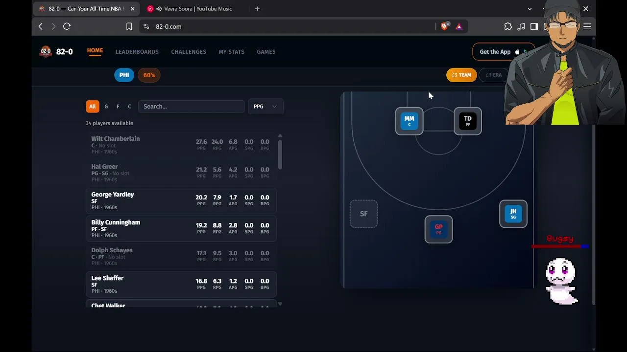Click the player list scrollbar thumb

click(x=280, y=154)
